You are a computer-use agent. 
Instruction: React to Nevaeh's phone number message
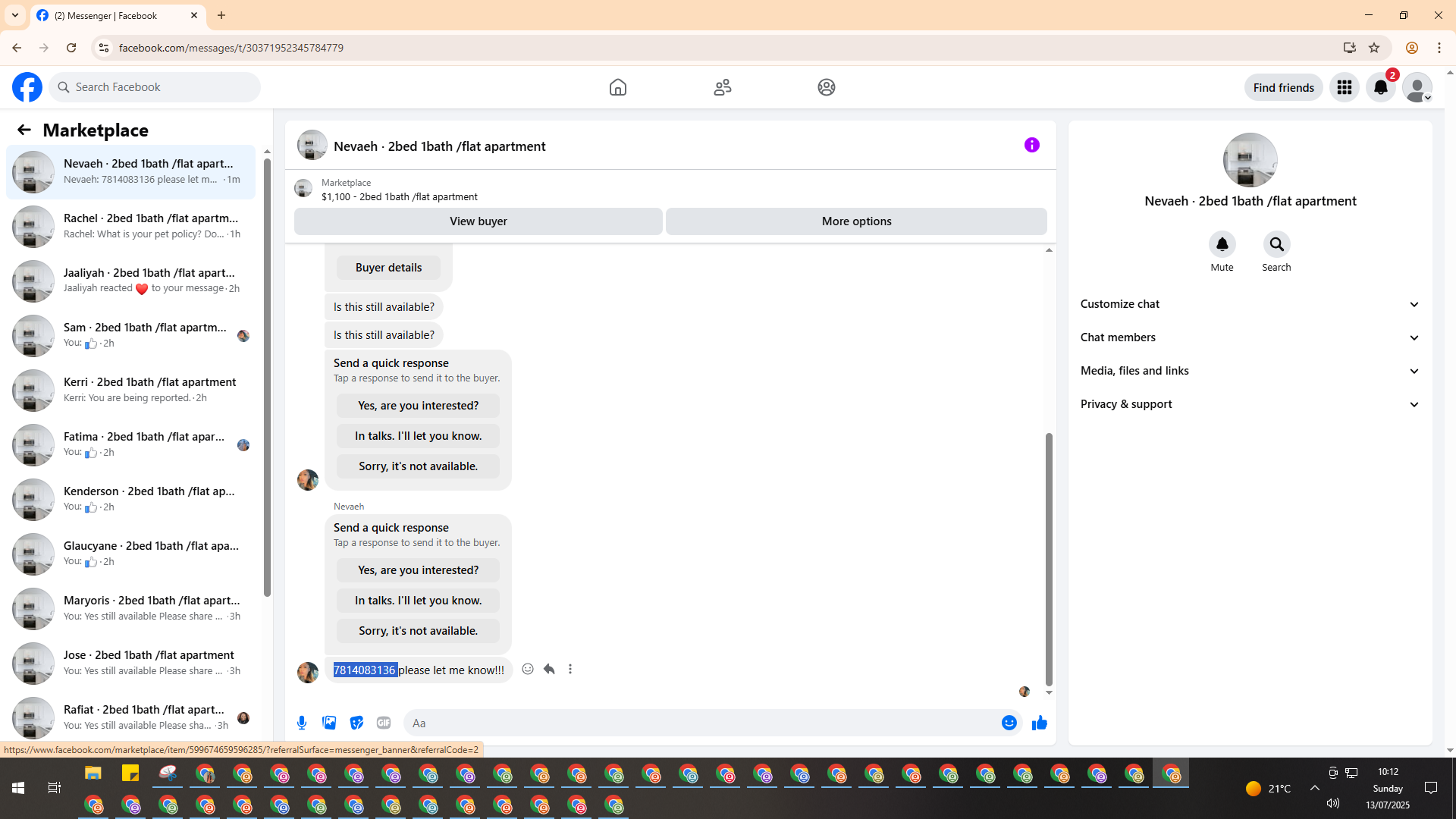528,669
